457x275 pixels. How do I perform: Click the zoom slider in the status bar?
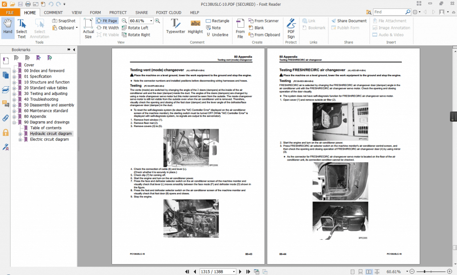pos(425,271)
